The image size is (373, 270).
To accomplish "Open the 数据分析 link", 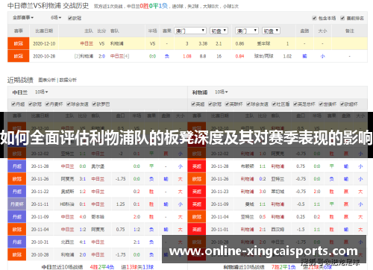I will (68, 80).
